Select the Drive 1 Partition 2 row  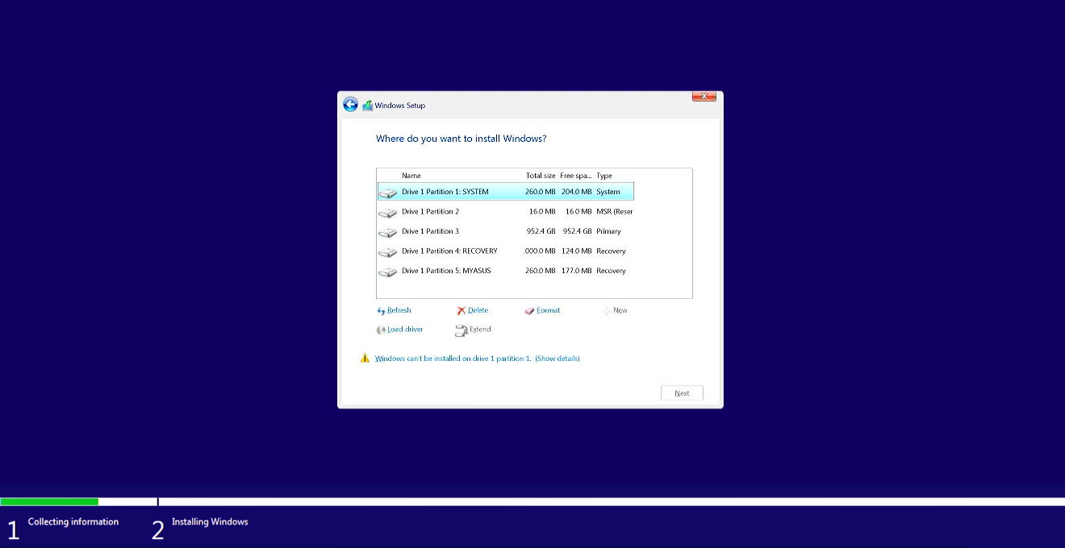click(x=506, y=212)
